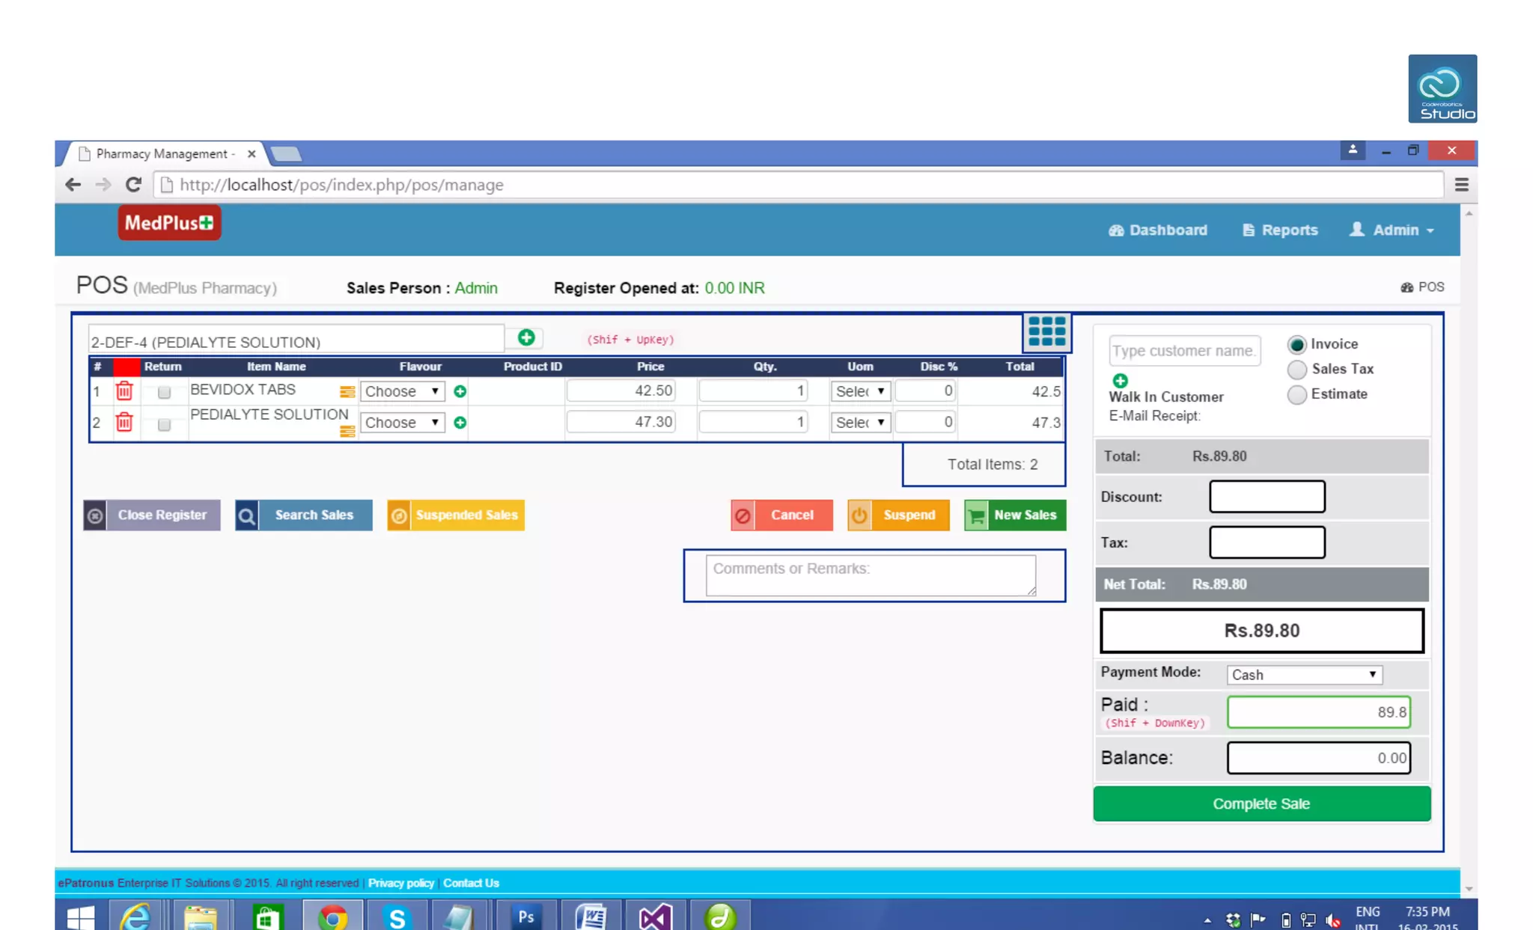1533x930 pixels.
Task: Check Return box for BEVIDOX TABS
Action: tap(164, 391)
